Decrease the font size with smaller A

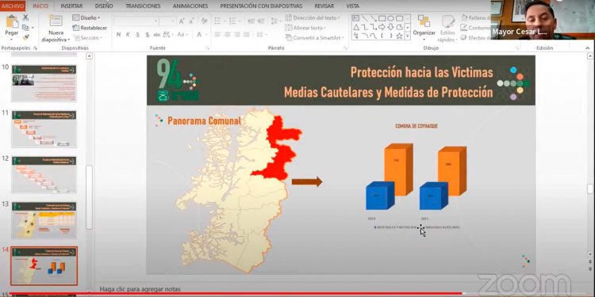click(192, 21)
